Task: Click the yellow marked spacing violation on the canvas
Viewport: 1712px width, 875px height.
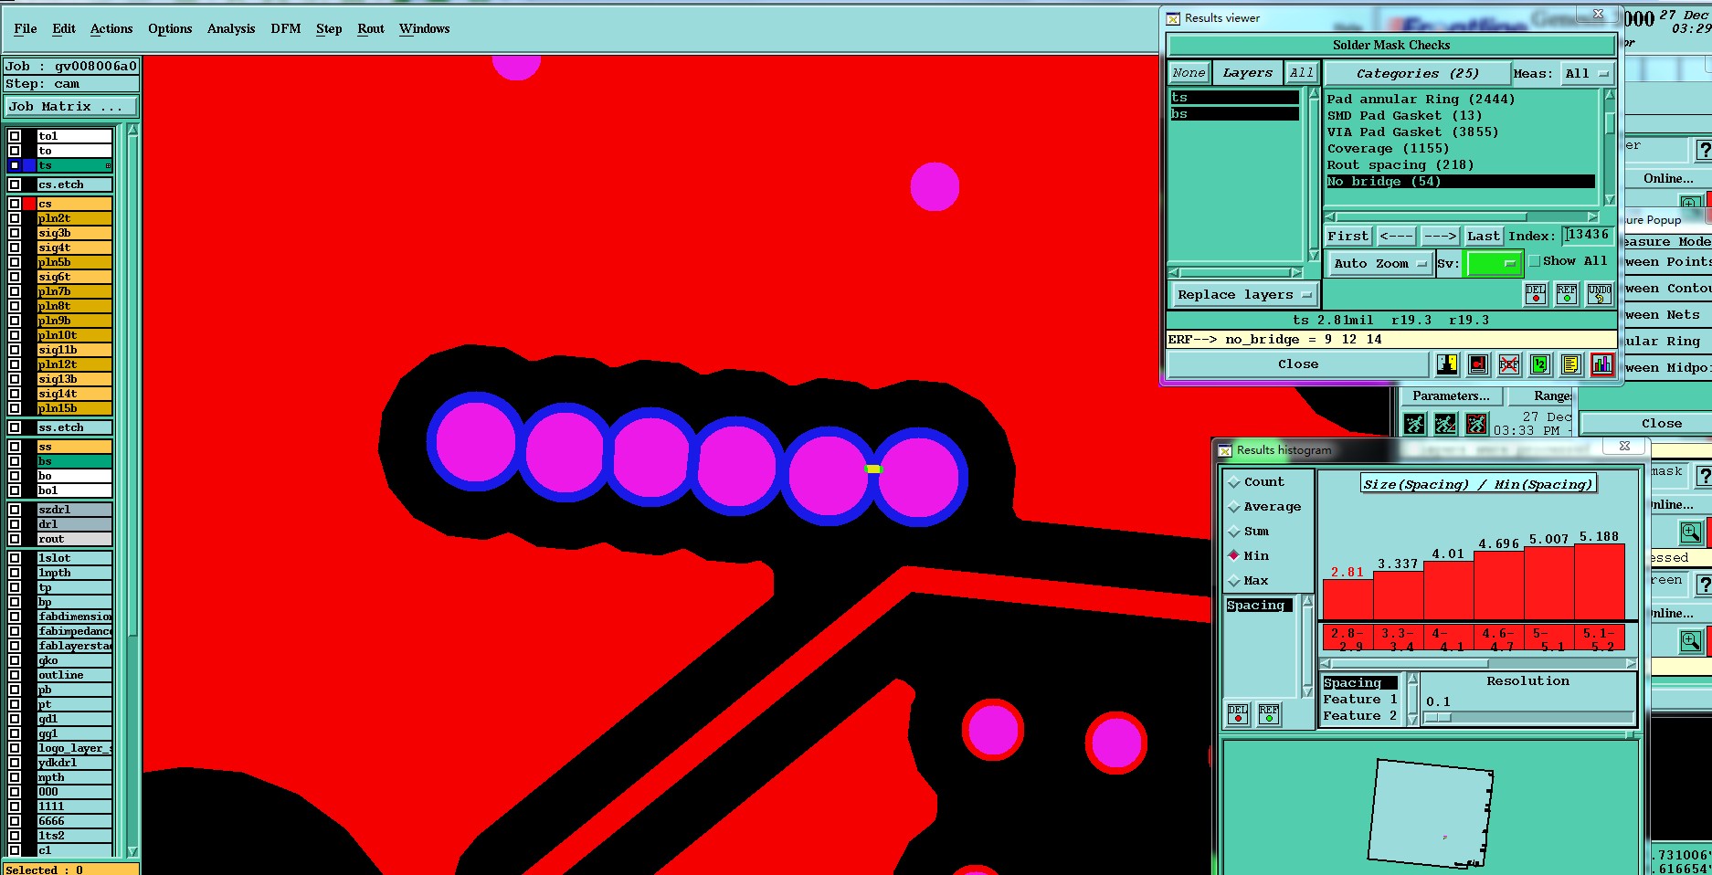Action: click(x=873, y=469)
